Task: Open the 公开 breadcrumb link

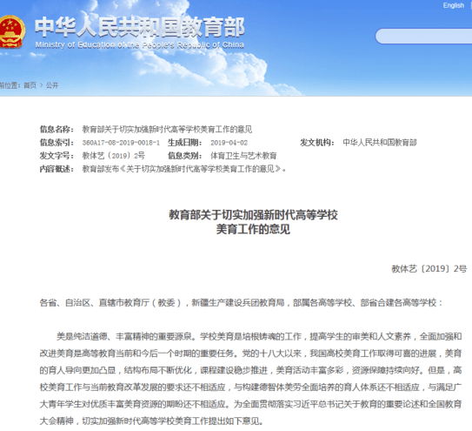Action: pyautogui.click(x=52, y=85)
